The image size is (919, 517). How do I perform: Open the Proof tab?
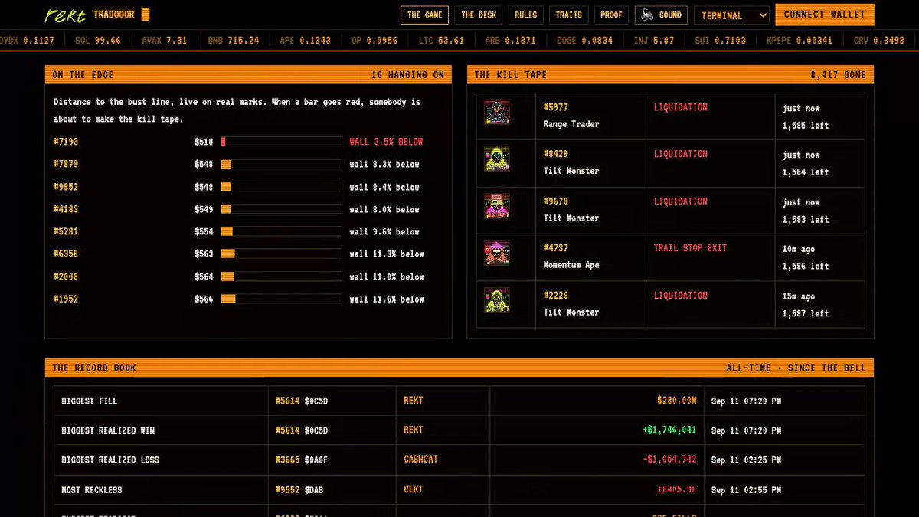pos(611,15)
